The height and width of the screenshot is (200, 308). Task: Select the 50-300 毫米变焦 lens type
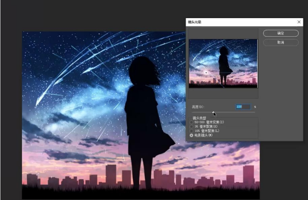pos(191,122)
